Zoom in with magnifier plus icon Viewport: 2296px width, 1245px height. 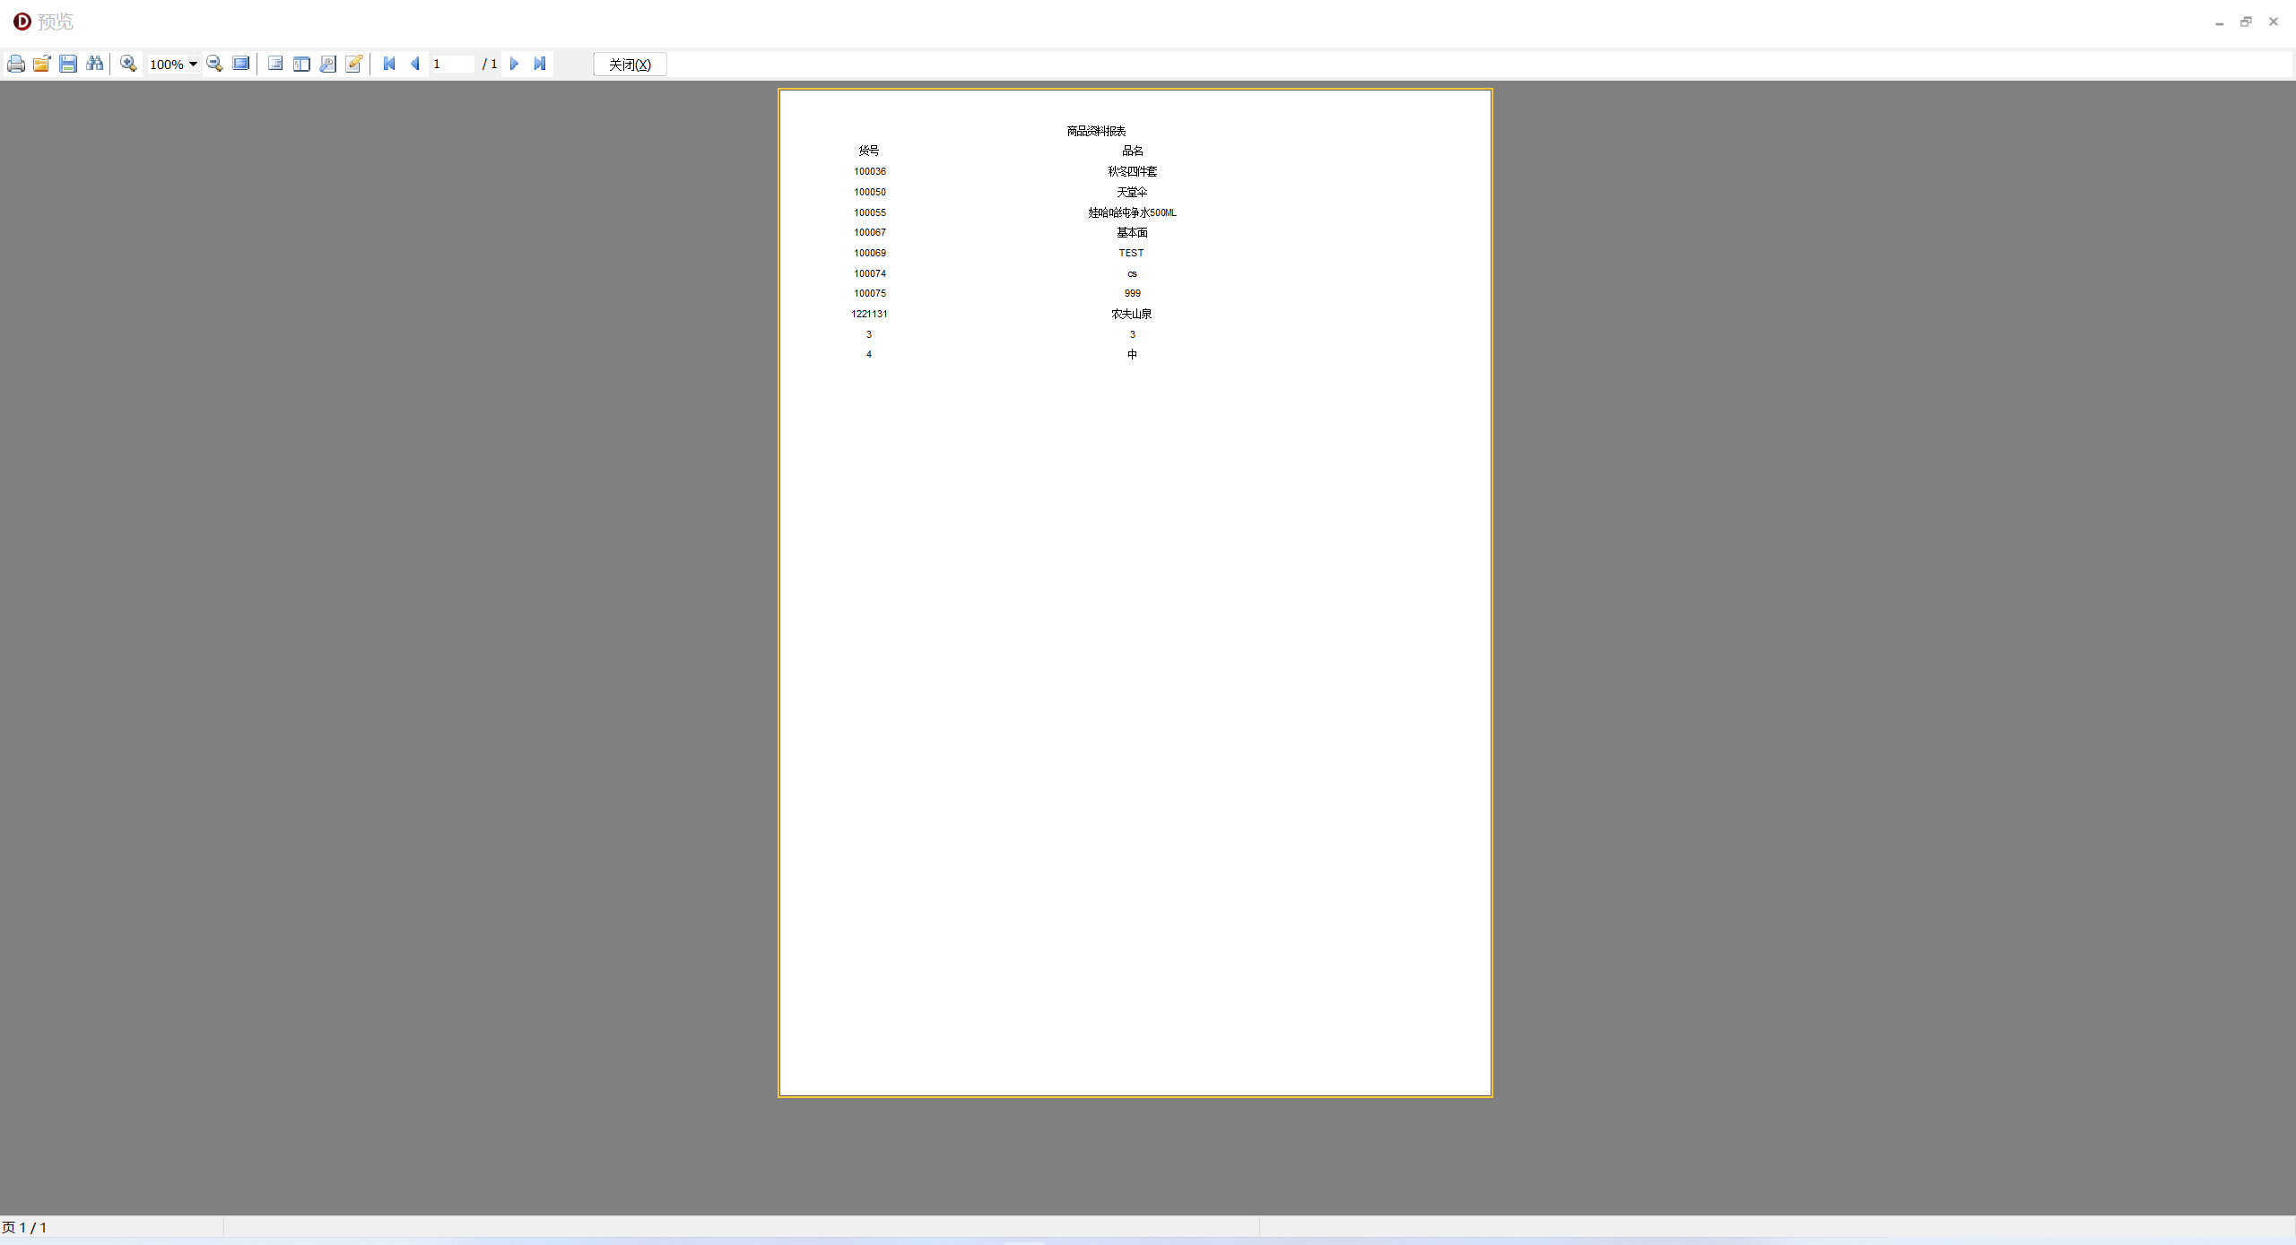tap(128, 64)
